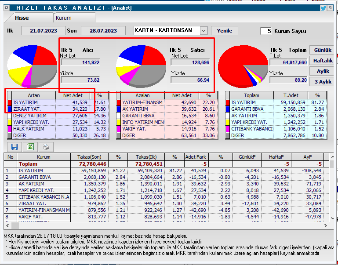The width and height of the screenshot is (338, 265).
Task: Click red swatch beside IS YATIRIM in Artan
Action: [x=10, y=102]
